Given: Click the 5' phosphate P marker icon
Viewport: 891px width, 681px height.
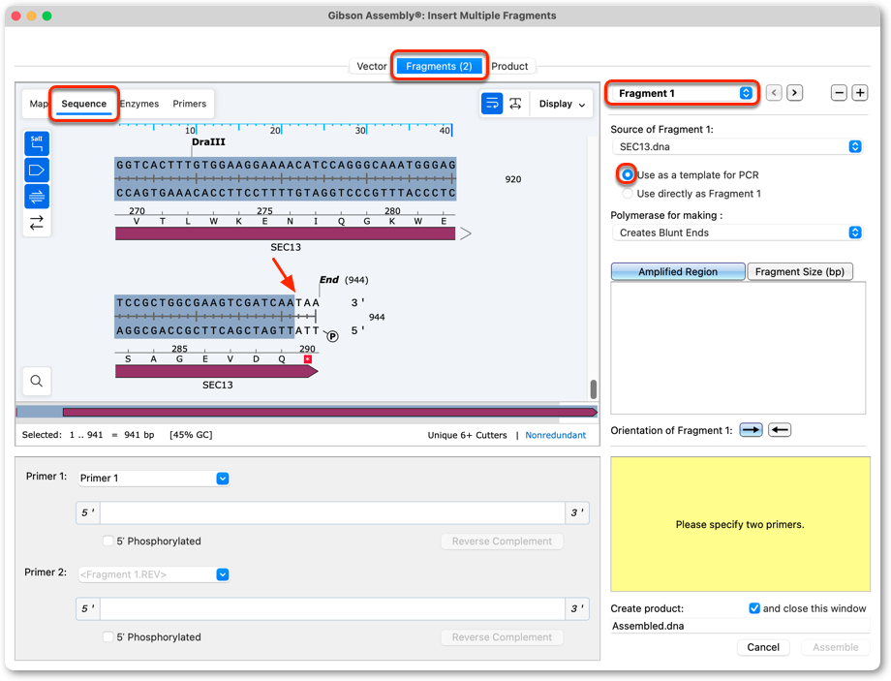Looking at the screenshot, I should click(x=332, y=336).
